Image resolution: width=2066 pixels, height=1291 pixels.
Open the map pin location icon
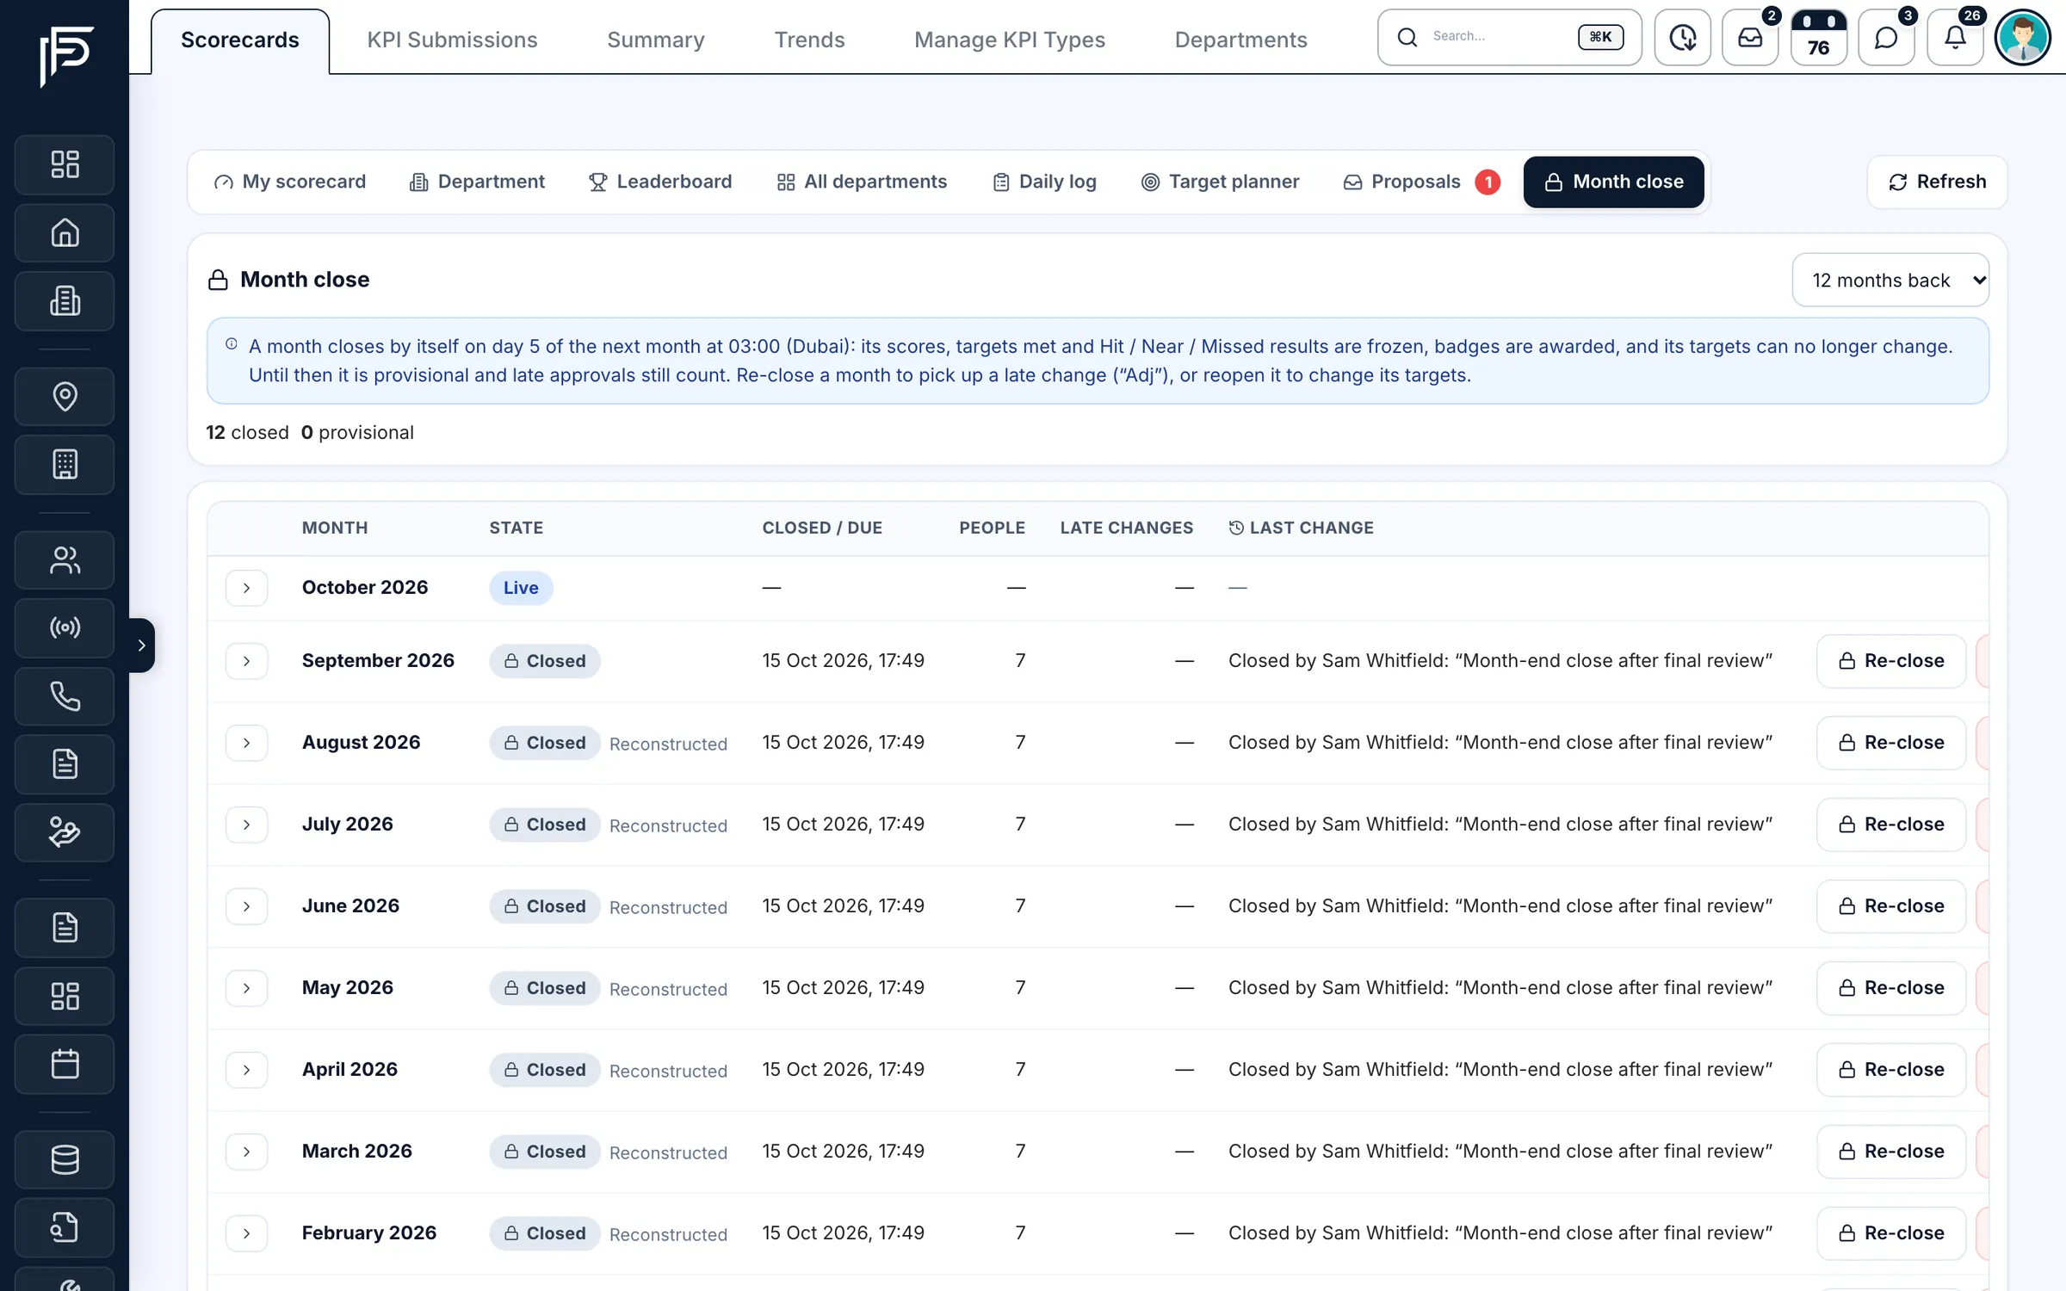pos(65,396)
